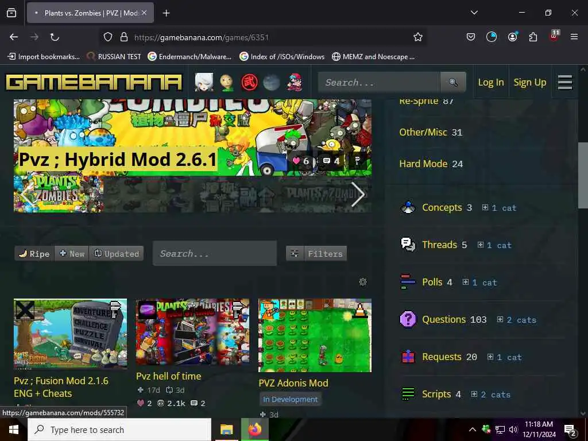Select the Updated sort tab
This screenshot has height=441, width=588.
tap(116, 253)
